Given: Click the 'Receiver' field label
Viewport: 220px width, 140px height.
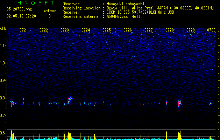Looking at the screenshot, I should [x=71, y=12].
